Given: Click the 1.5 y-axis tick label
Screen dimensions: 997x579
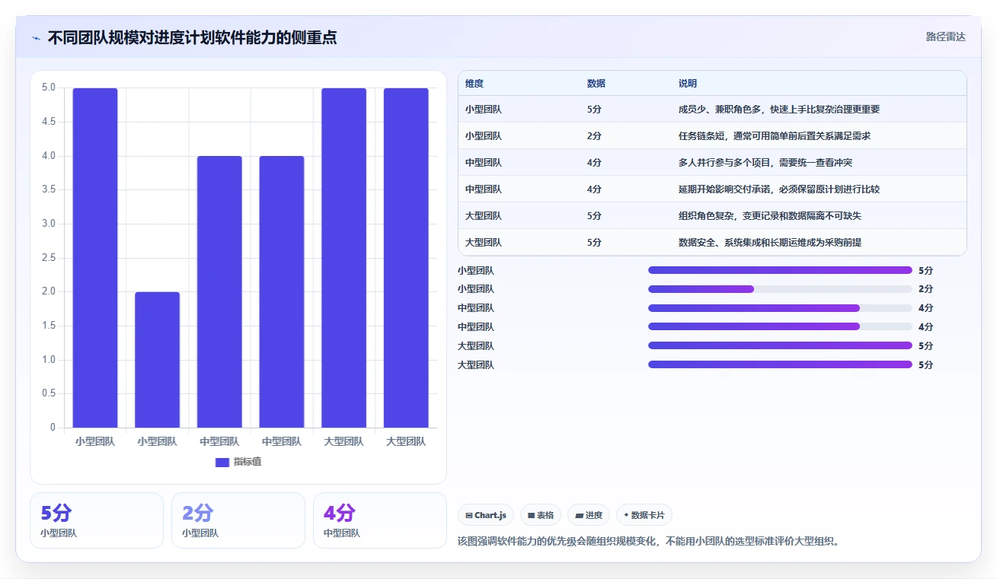Looking at the screenshot, I should coord(48,326).
